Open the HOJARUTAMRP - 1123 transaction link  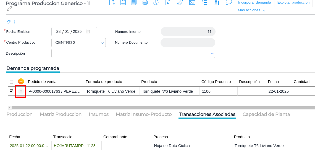click(75, 146)
